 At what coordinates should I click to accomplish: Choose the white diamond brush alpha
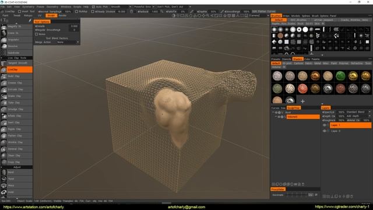[275, 41]
